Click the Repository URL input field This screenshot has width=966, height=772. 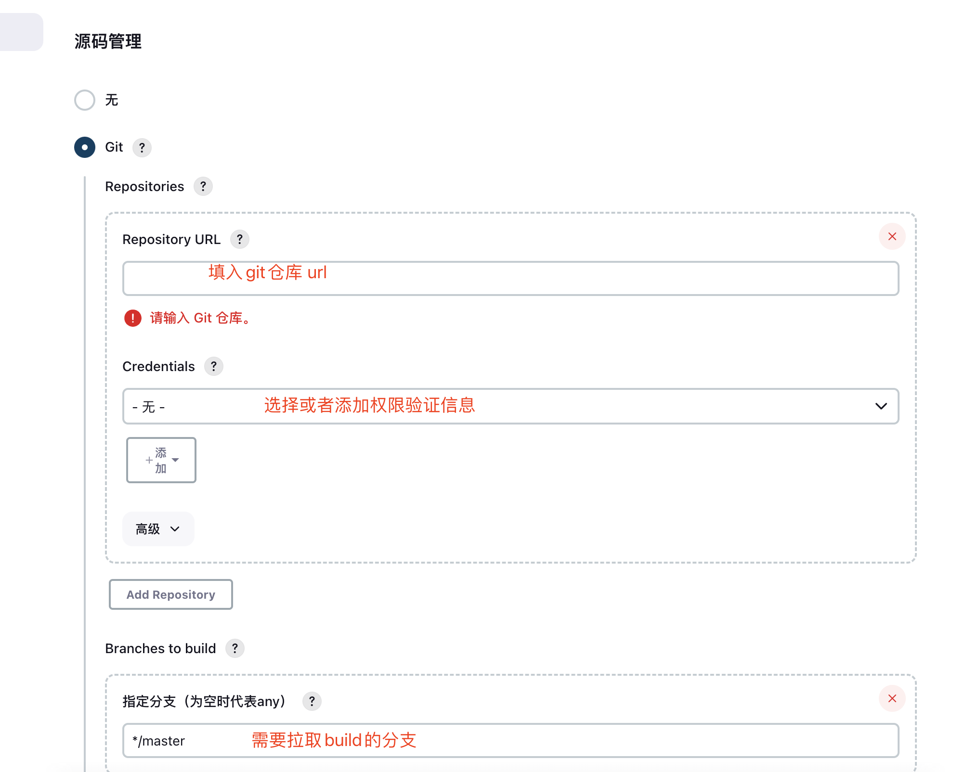pos(510,278)
